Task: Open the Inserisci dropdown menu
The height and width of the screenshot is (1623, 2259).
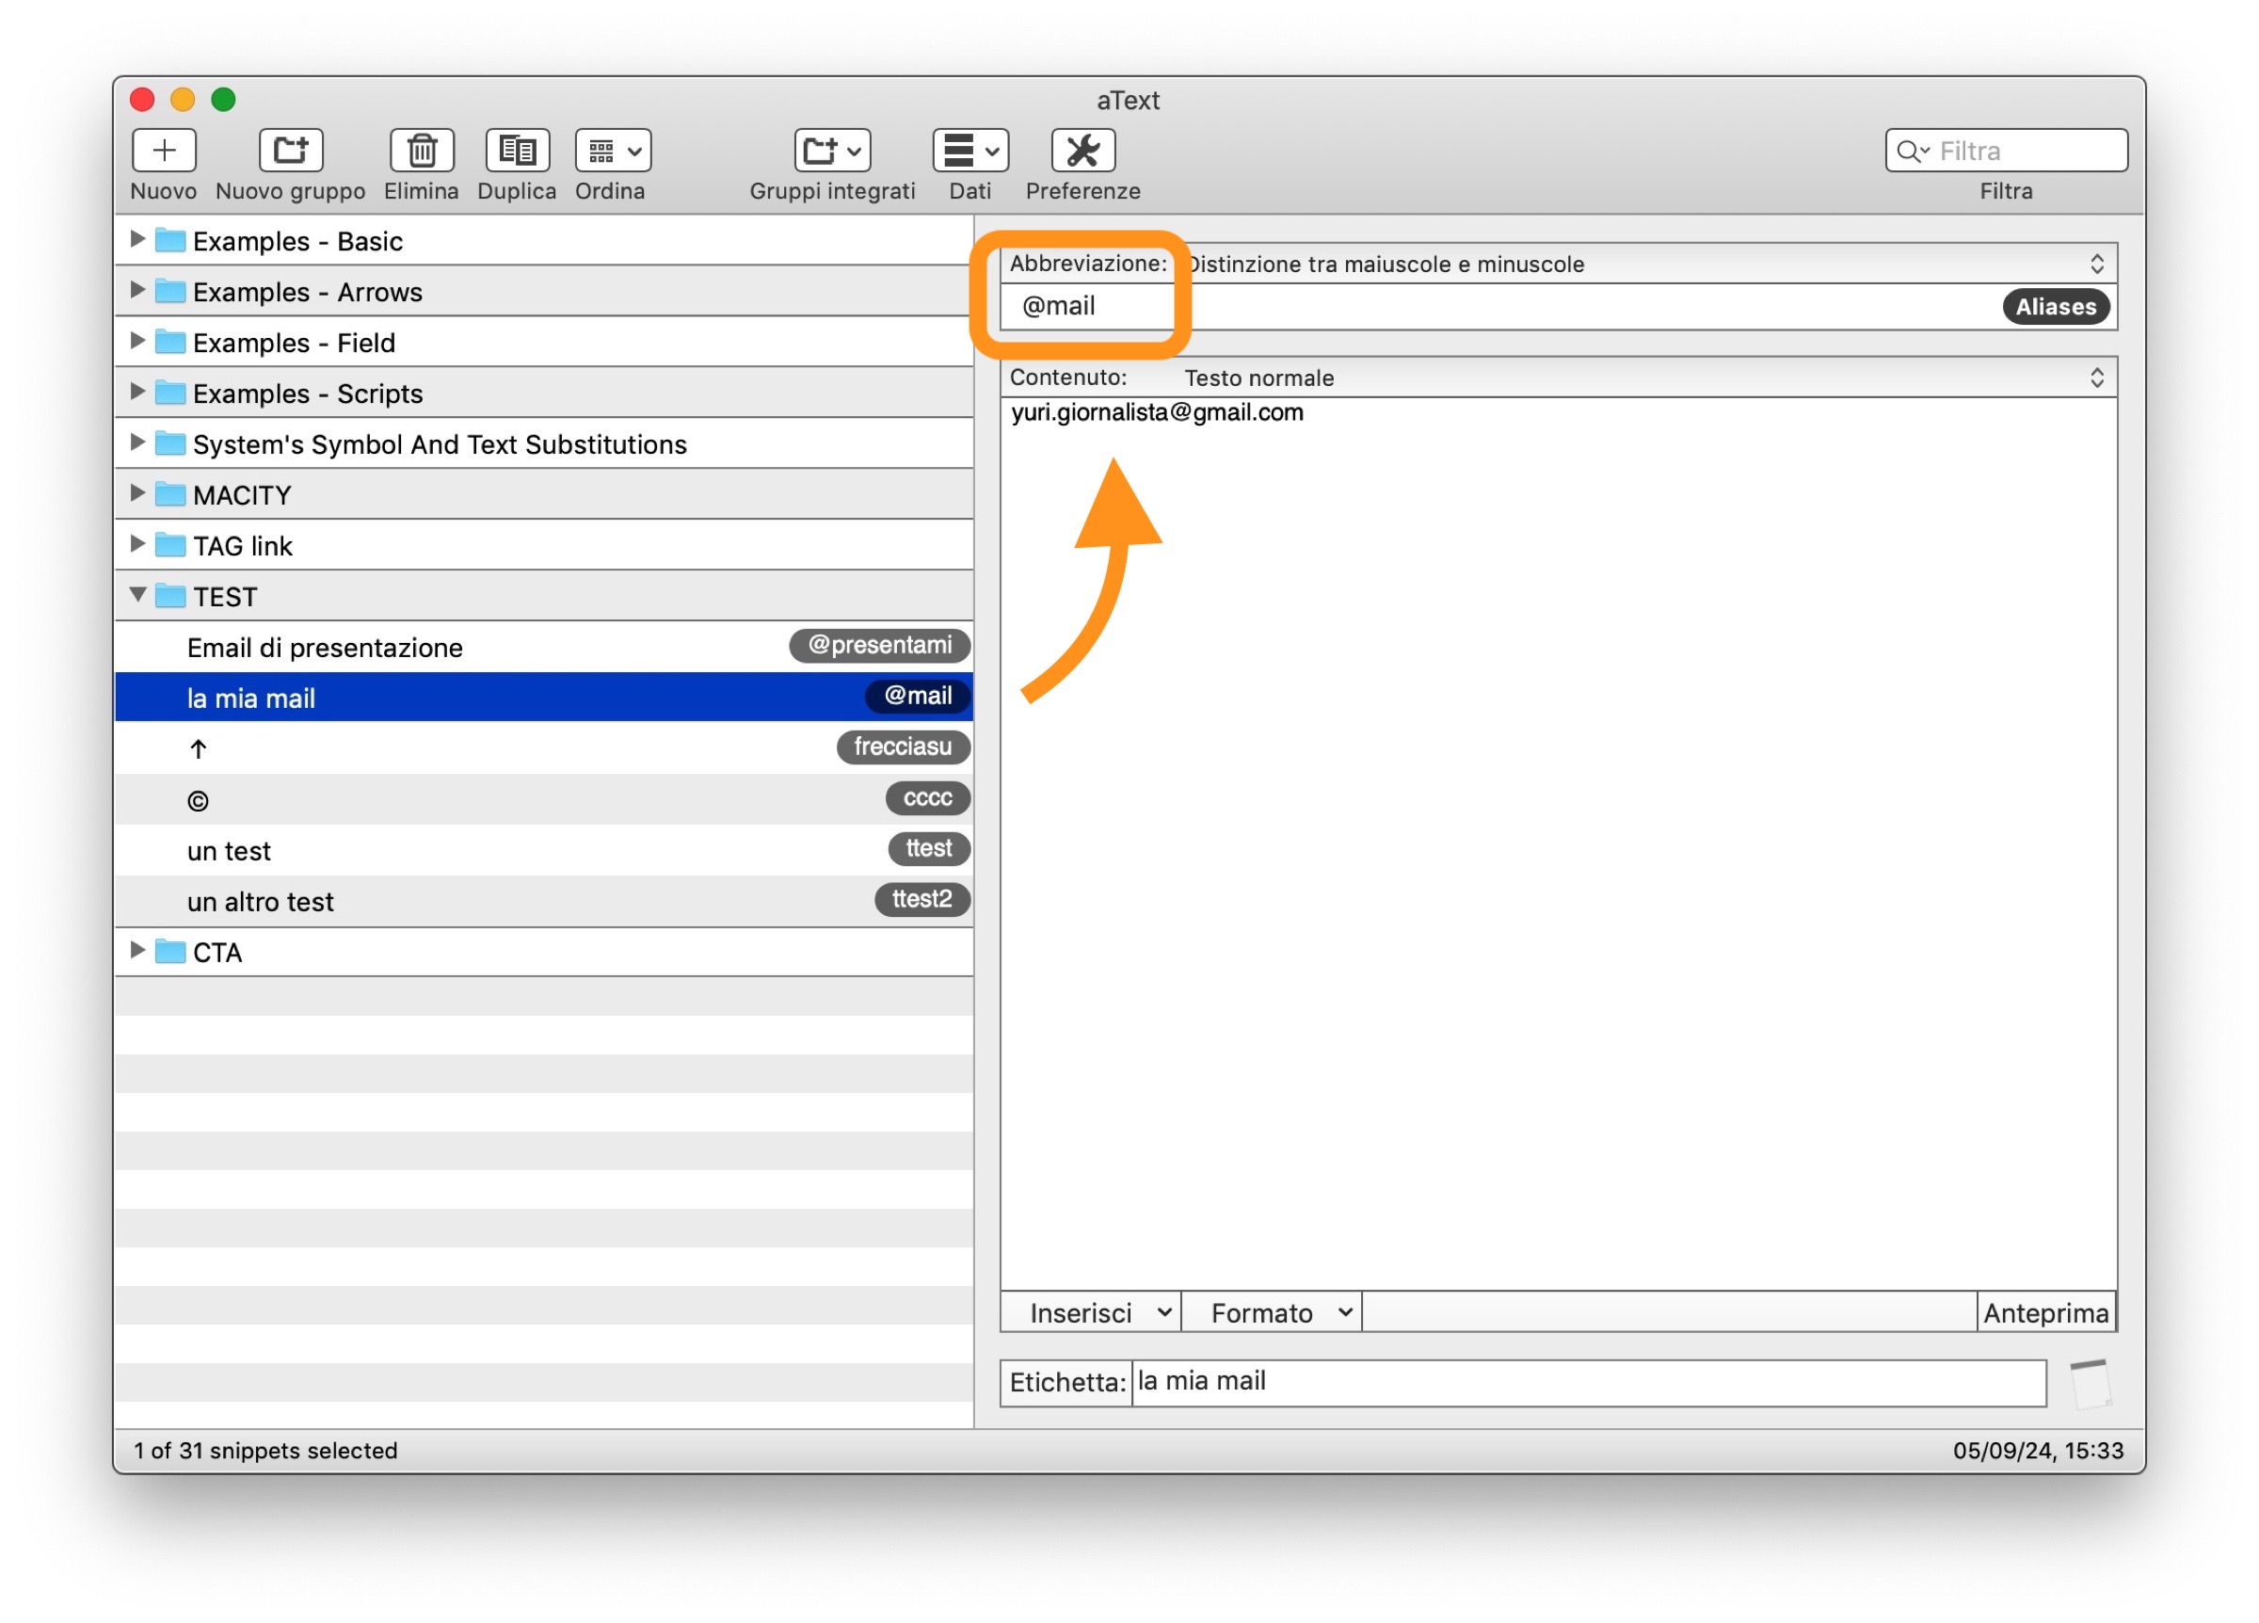Action: [x=1091, y=1313]
